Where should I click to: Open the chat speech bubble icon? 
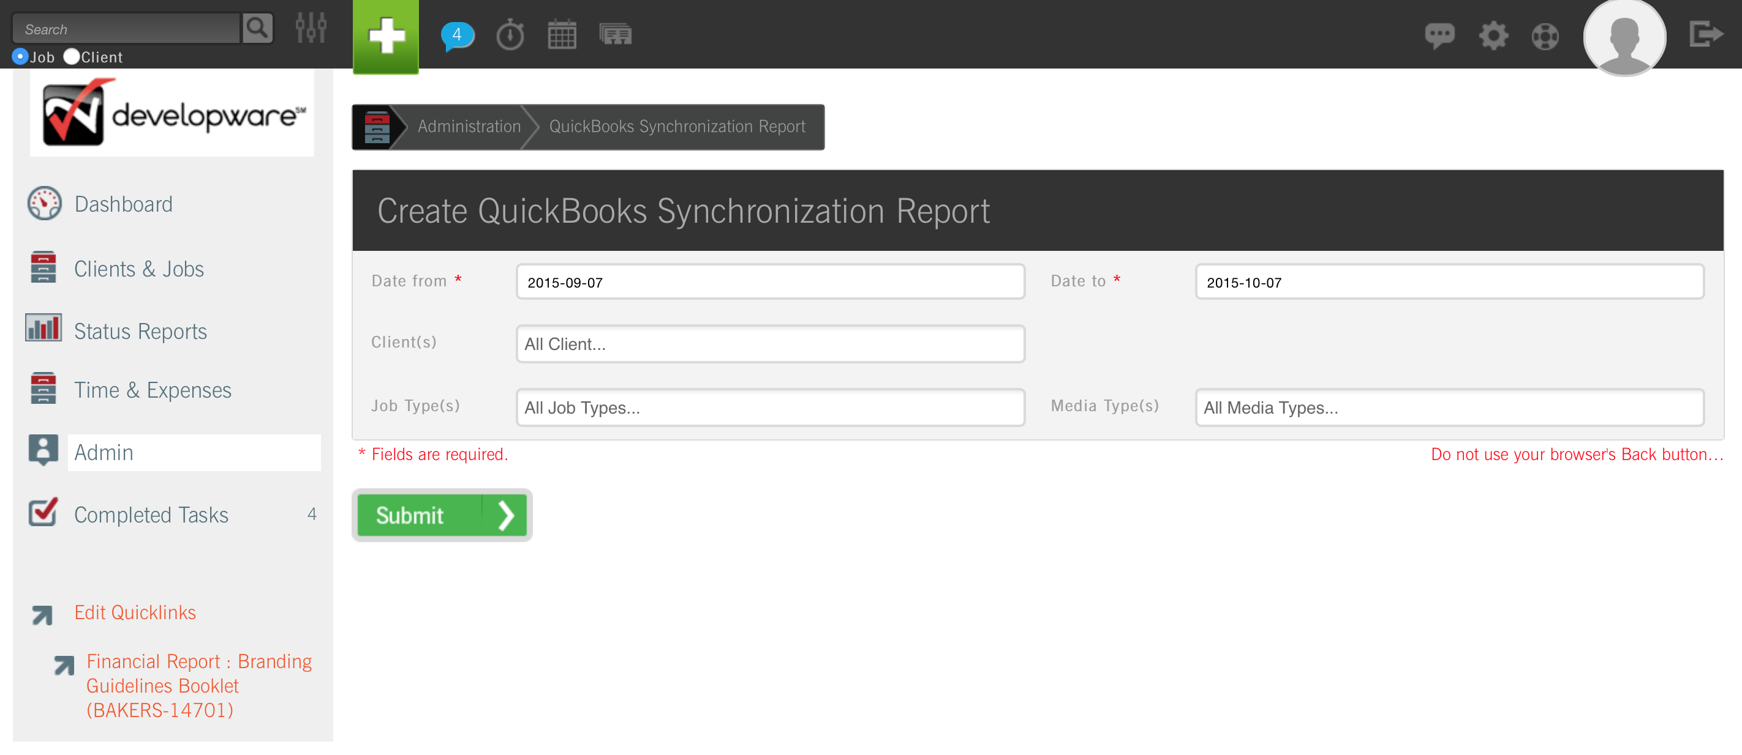1439,35
